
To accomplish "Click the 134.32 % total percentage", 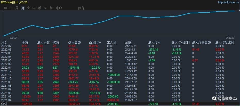I will (x=95, y=104).
